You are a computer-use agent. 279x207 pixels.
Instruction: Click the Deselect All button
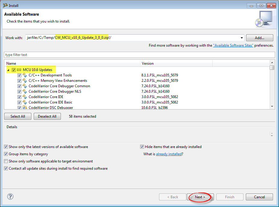47,116
